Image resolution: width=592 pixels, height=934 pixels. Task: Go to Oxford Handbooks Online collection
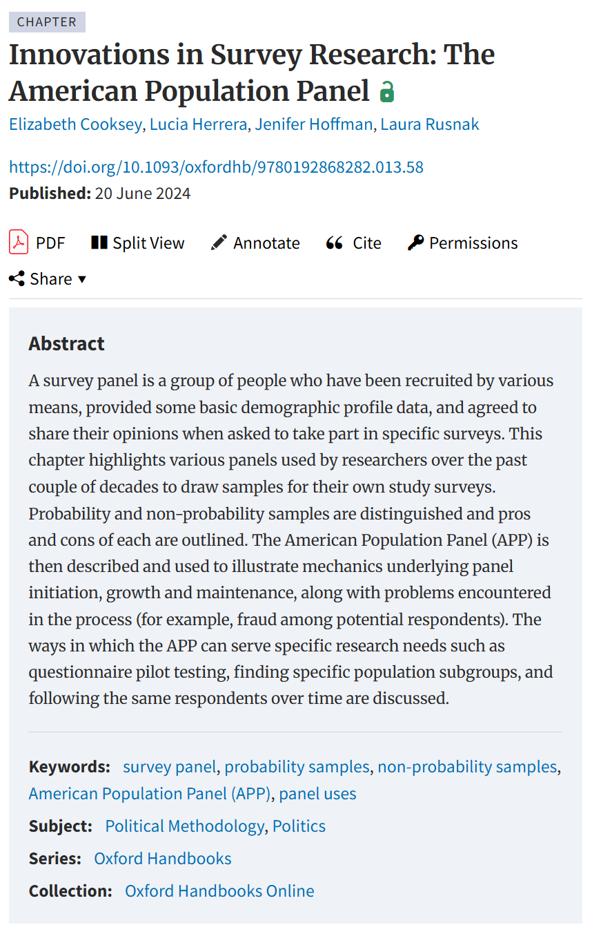pos(219,890)
